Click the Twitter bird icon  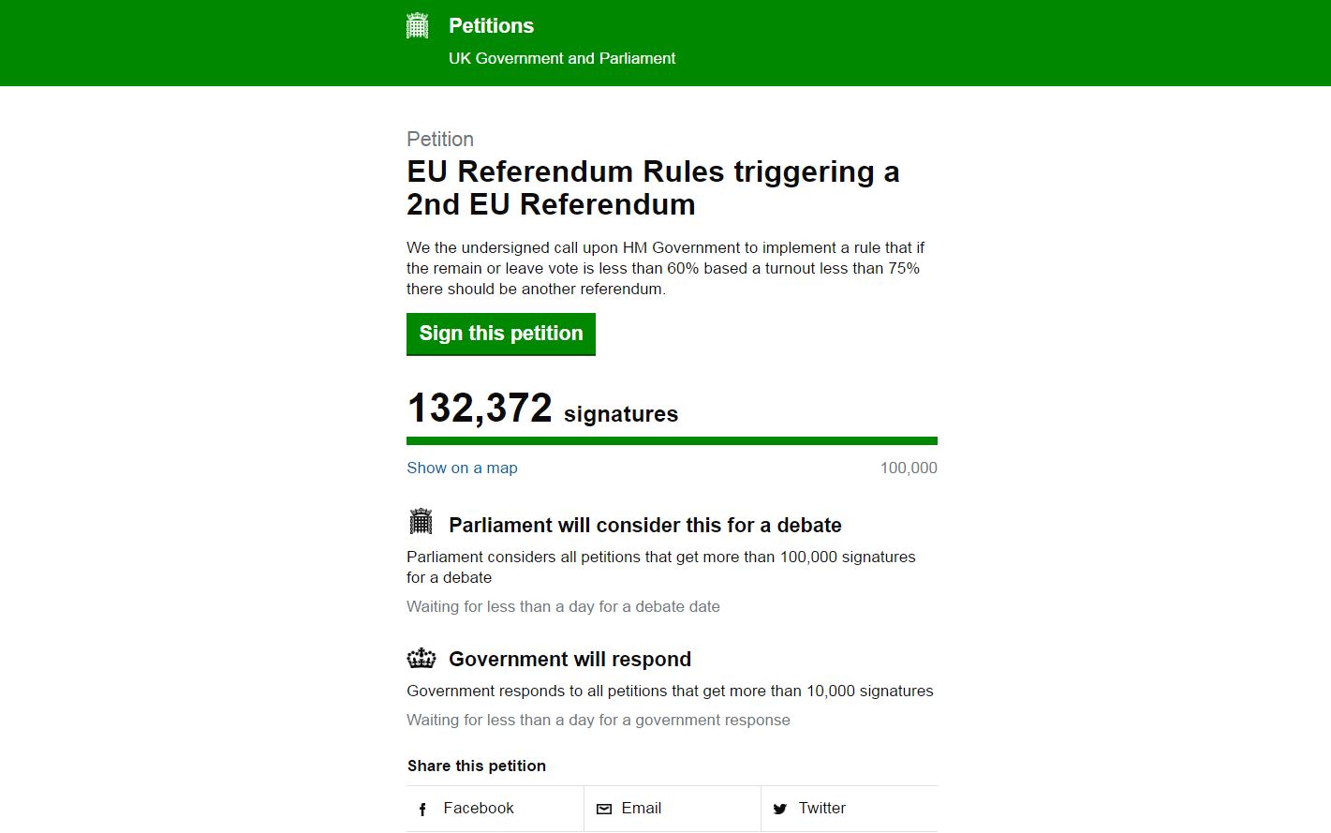(780, 809)
